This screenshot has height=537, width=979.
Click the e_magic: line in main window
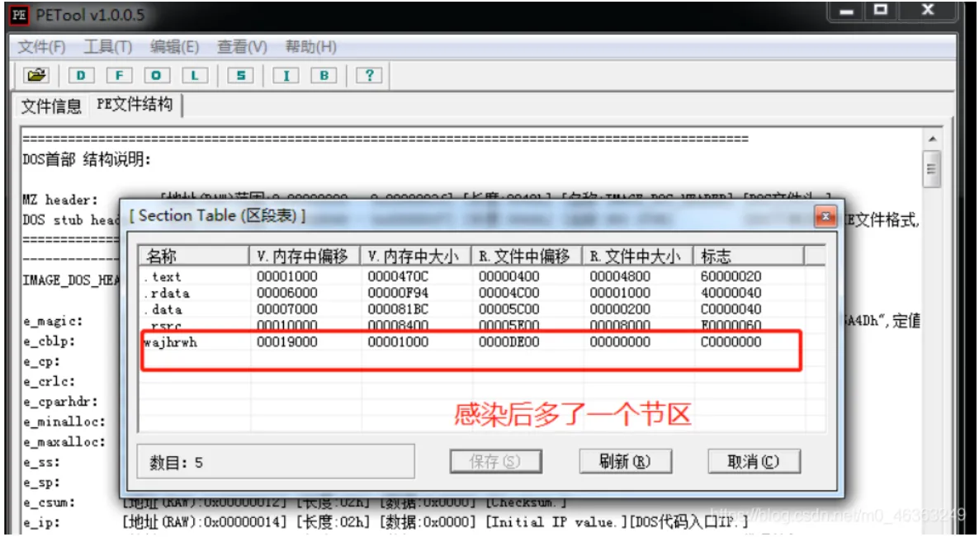point(54,321)
